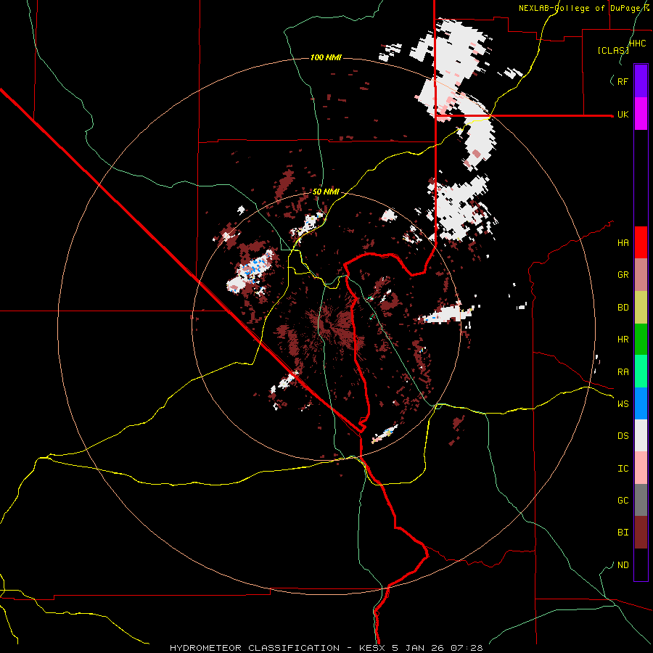This screenshot has width=653, height=653.
Task: Click the yellow BD legend color swatch
Action: coord(641,308)
